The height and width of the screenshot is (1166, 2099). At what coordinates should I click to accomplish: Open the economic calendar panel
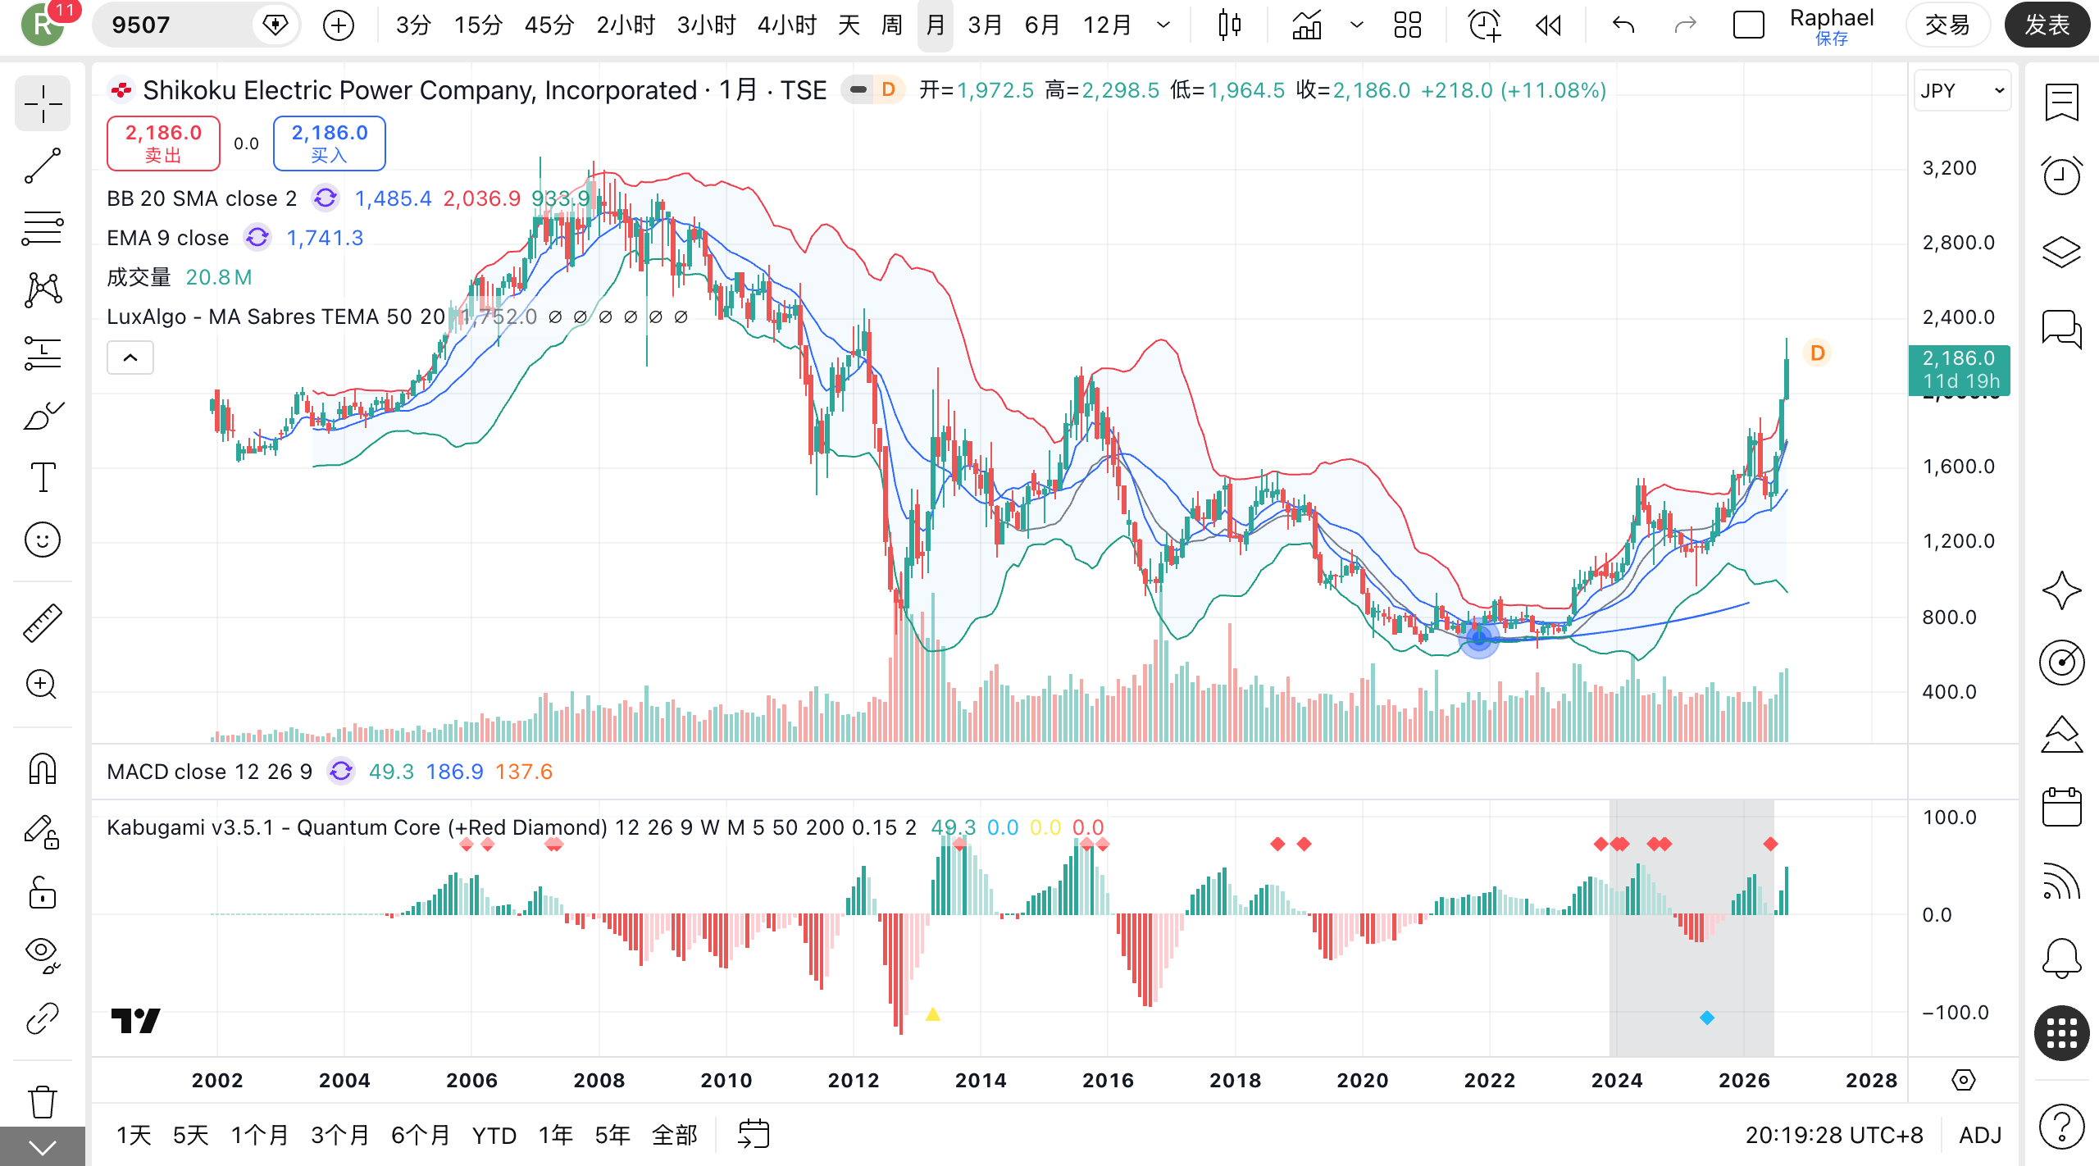point(2062,807)
